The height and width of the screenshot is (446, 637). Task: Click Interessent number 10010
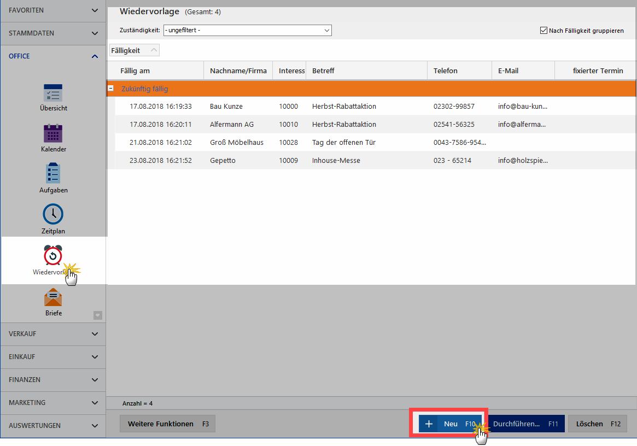[x=289, y=124]
